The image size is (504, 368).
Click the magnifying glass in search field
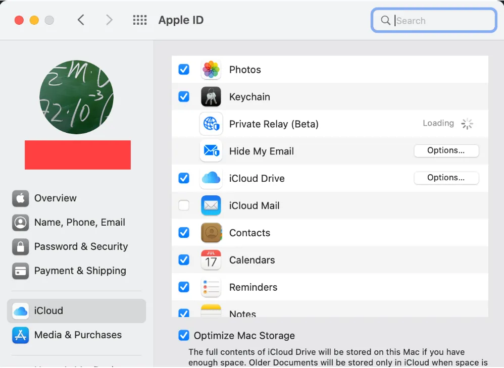385,20
